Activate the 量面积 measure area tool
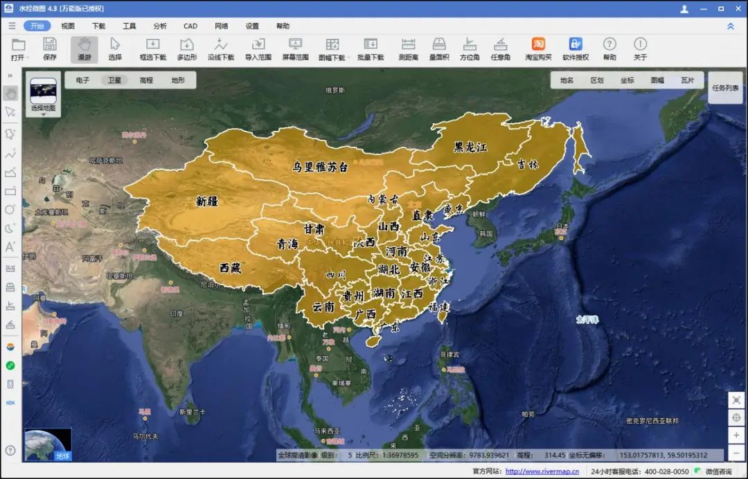This screenshot has width=748, height=479. pos(439,50)
